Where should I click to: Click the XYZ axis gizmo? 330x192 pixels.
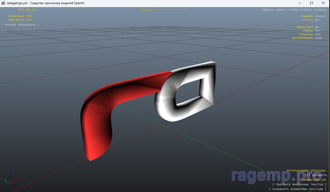click(10, 178)
